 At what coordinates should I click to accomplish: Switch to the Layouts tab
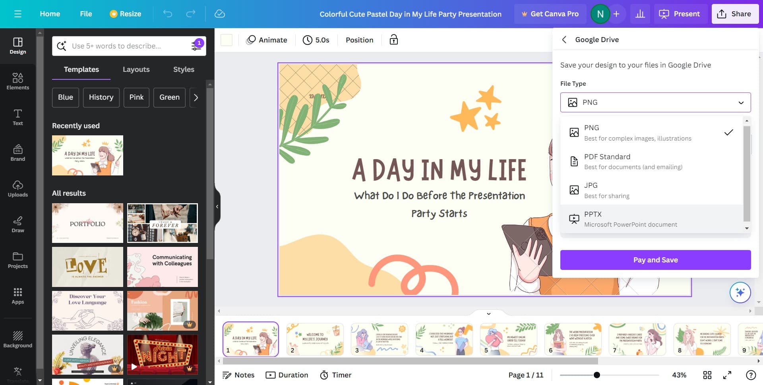tap(136, 69)
